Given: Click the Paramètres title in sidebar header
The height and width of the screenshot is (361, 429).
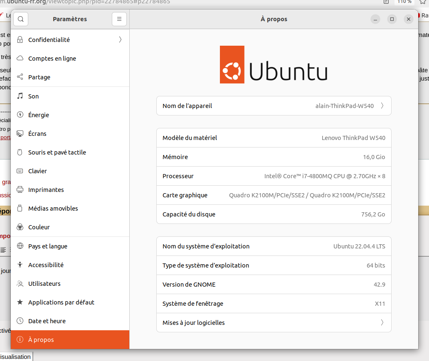Looking at the screenshot, I should pyautogui.click(x=70, y=19).
